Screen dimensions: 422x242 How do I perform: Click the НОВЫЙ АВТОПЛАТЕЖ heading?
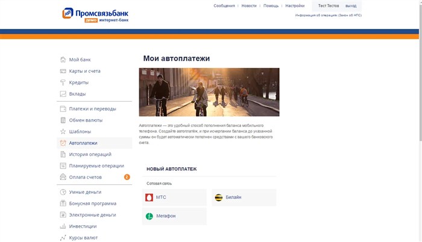pos(172,169)
